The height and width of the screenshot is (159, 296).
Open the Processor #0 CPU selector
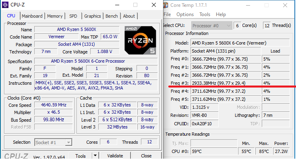coord(211,26)
